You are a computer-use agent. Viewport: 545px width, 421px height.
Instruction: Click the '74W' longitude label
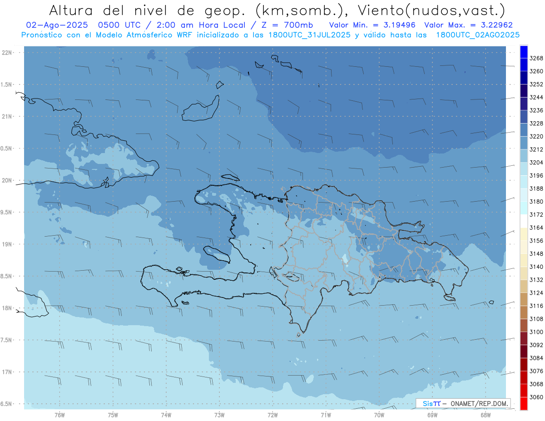[166, 415]
